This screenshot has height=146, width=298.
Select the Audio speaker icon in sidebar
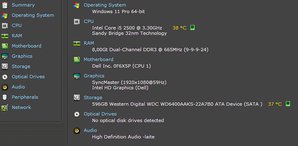[5, 87]
